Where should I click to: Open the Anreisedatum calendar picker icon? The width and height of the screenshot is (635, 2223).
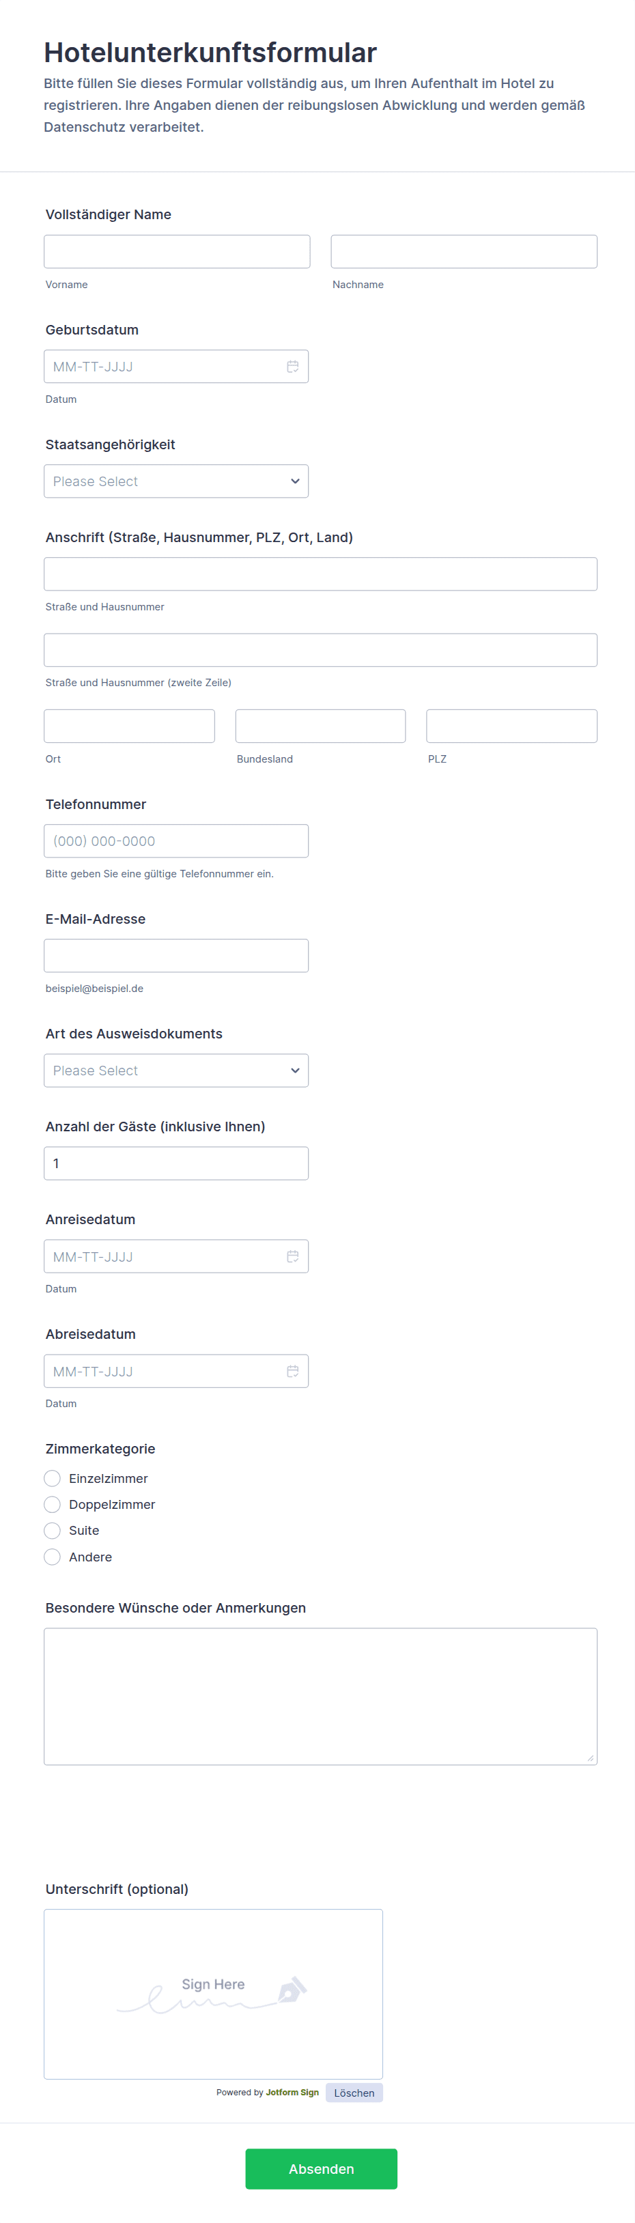pos(292,1256)
